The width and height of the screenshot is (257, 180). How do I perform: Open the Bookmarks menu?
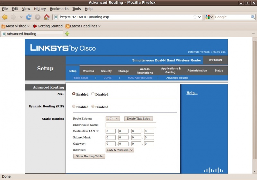[59, 9]
